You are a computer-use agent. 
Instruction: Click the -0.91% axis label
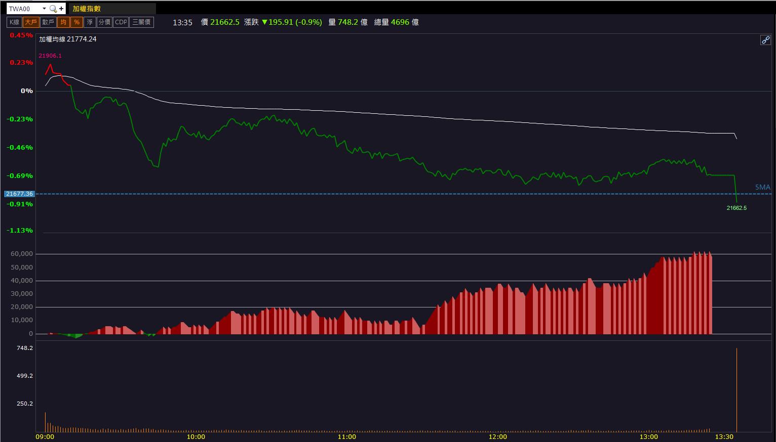pos(20,204)
